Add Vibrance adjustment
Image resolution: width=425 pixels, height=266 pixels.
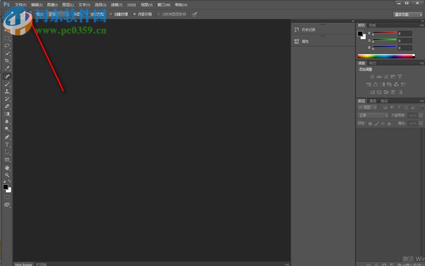click(400, 76)
